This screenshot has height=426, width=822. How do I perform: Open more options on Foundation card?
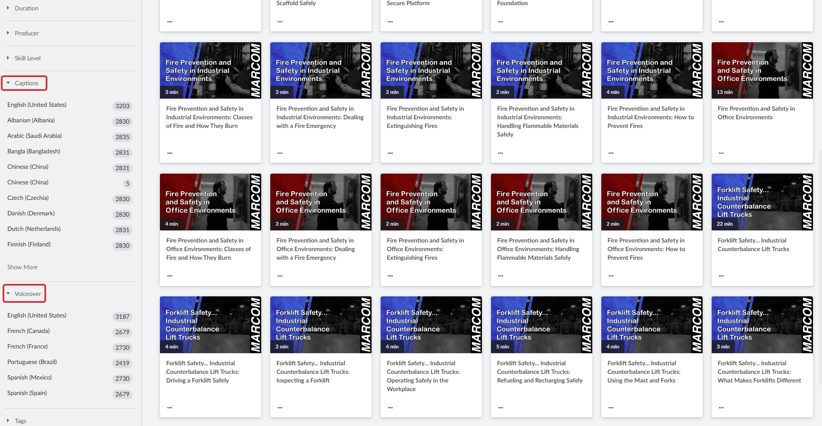point(501,22)
